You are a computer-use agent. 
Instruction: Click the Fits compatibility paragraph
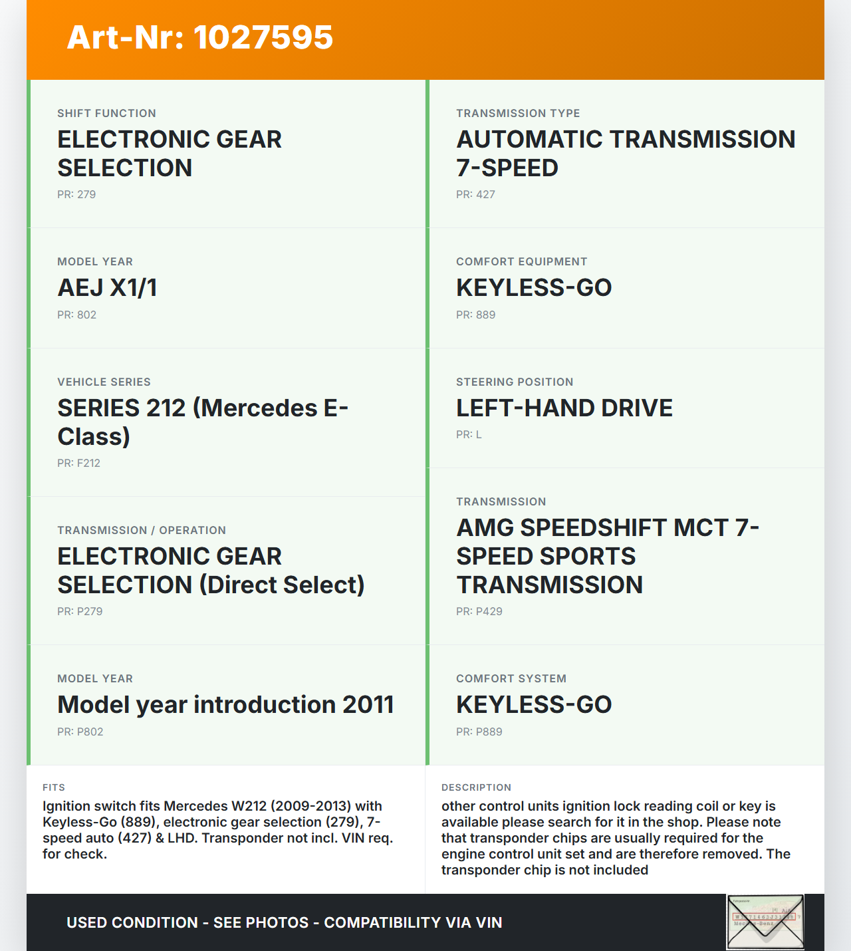(218, 830)
